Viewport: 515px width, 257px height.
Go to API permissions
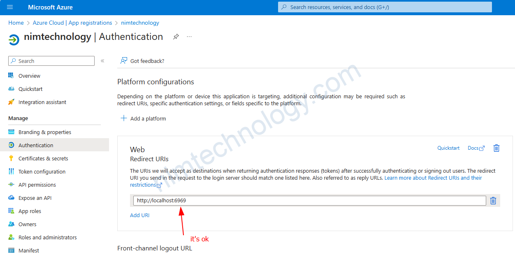click(x=37, y=185)
